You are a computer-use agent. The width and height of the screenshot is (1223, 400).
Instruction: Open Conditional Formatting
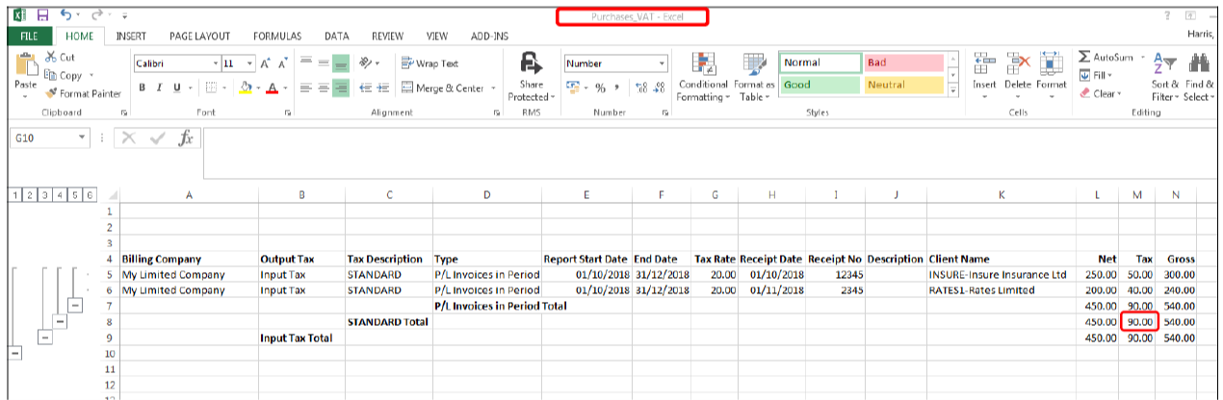click(x=702, y=77)
